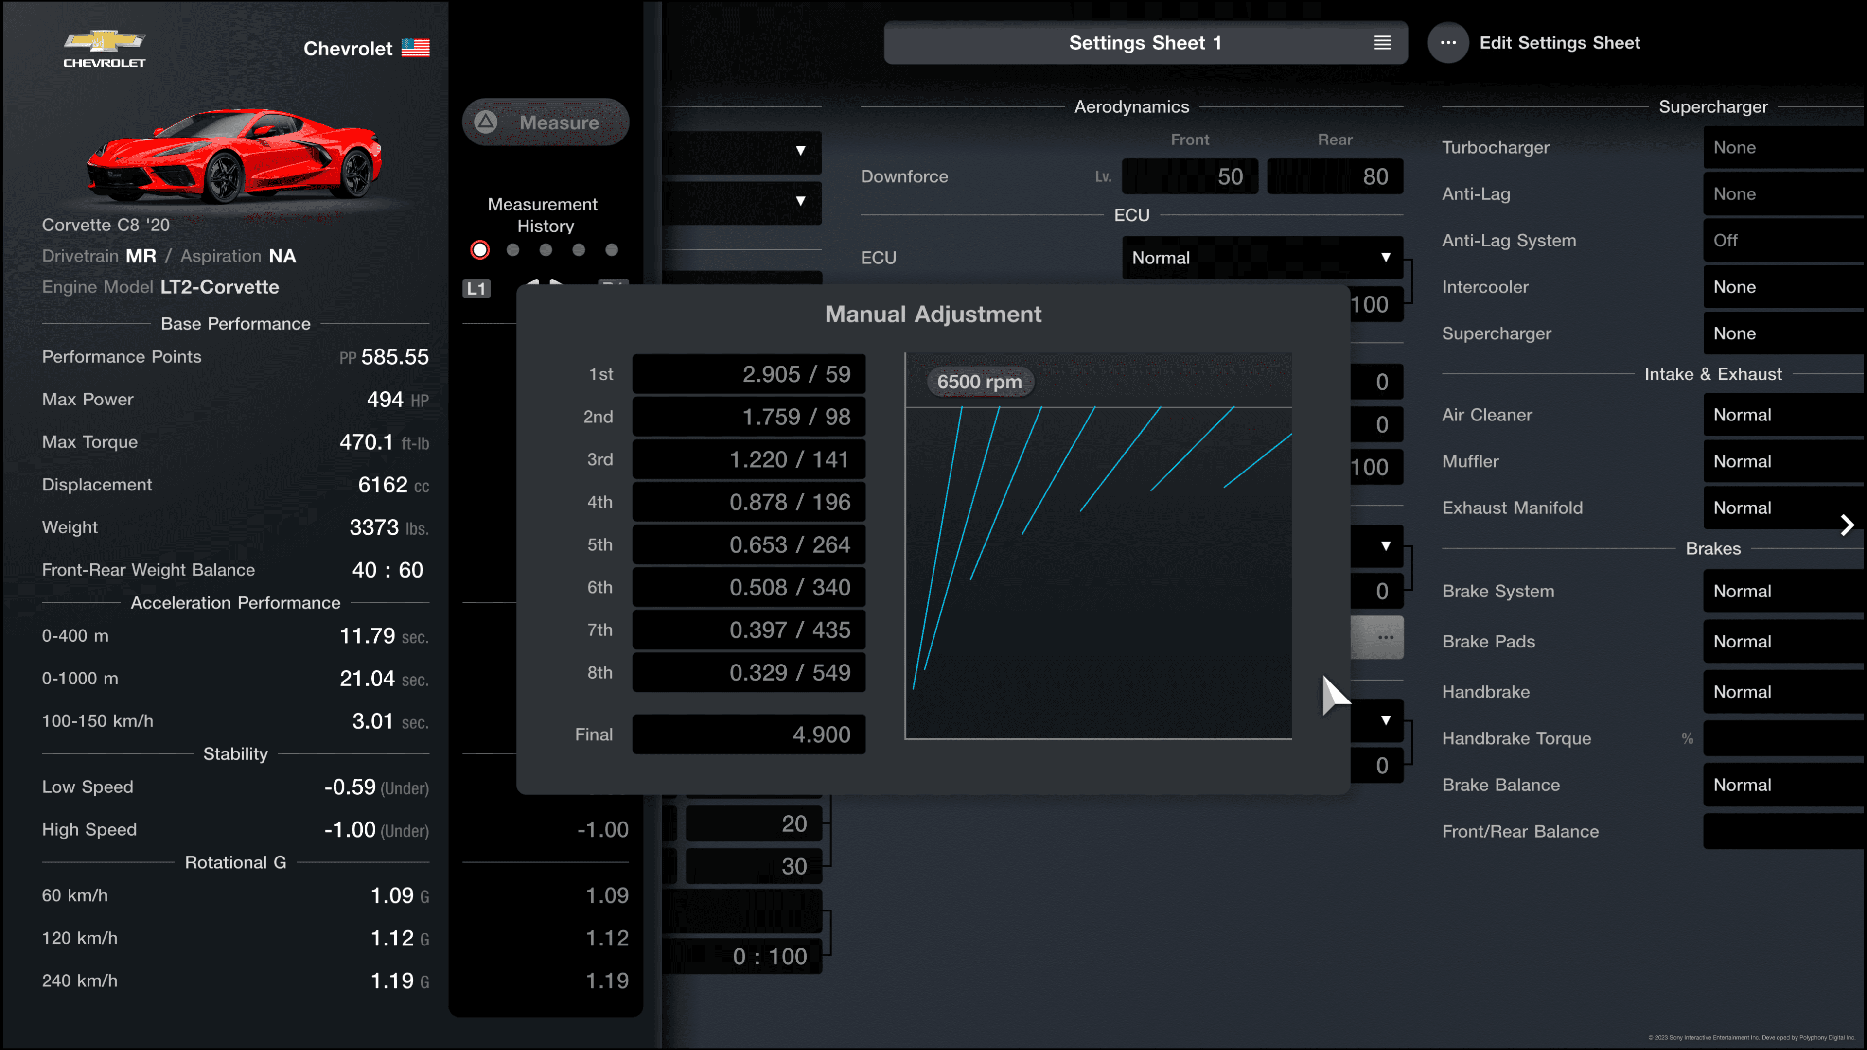Expand the top partially hidden dropdown arrow
Viewport: 1867px width, 1050px height.
pos(800,151)
